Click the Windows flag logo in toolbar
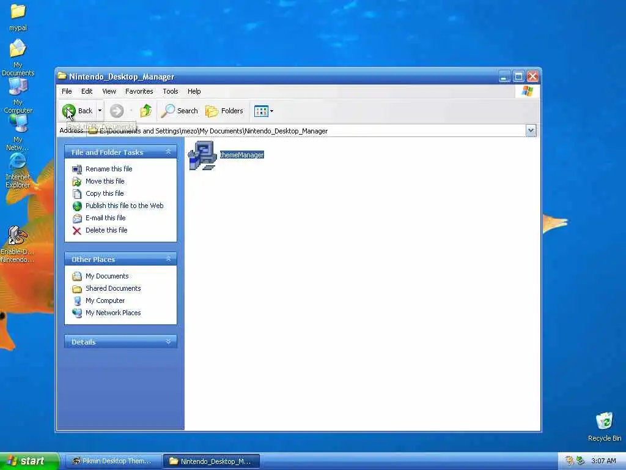This screenshot has width=626, height=470. [x=528, y=91]
